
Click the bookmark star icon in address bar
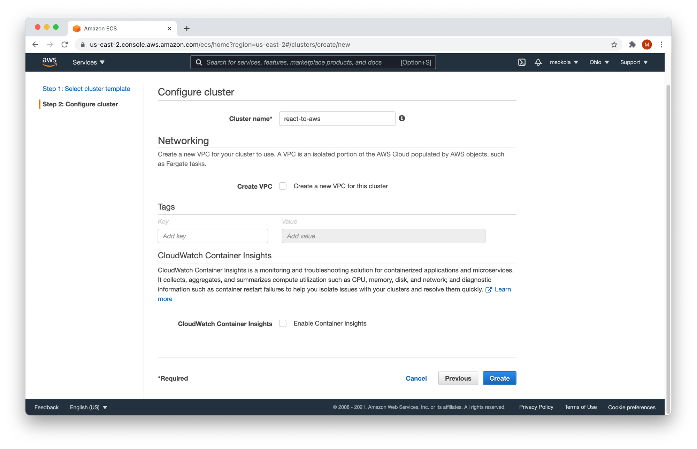(614, 45)
